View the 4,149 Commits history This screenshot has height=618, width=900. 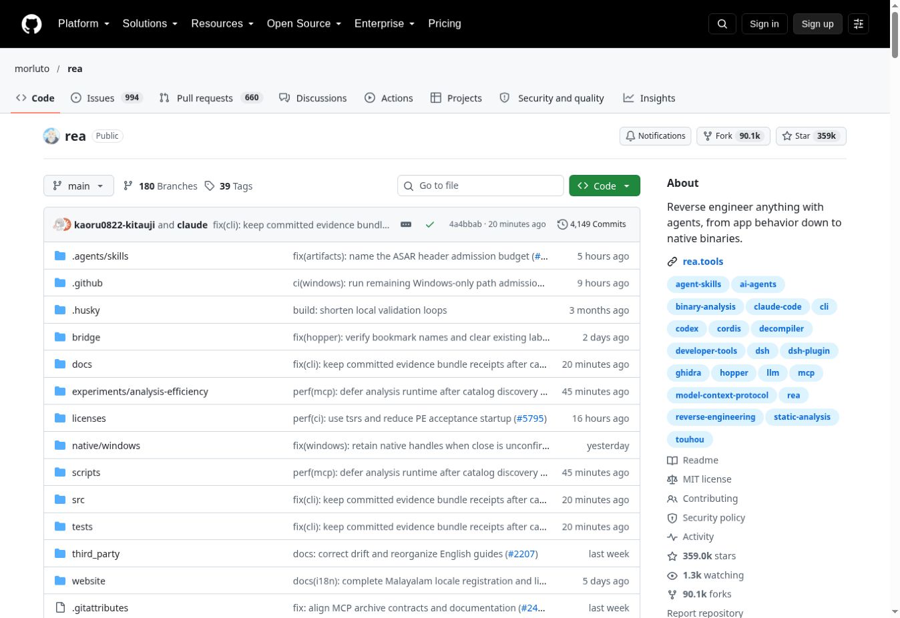(592, 224)
